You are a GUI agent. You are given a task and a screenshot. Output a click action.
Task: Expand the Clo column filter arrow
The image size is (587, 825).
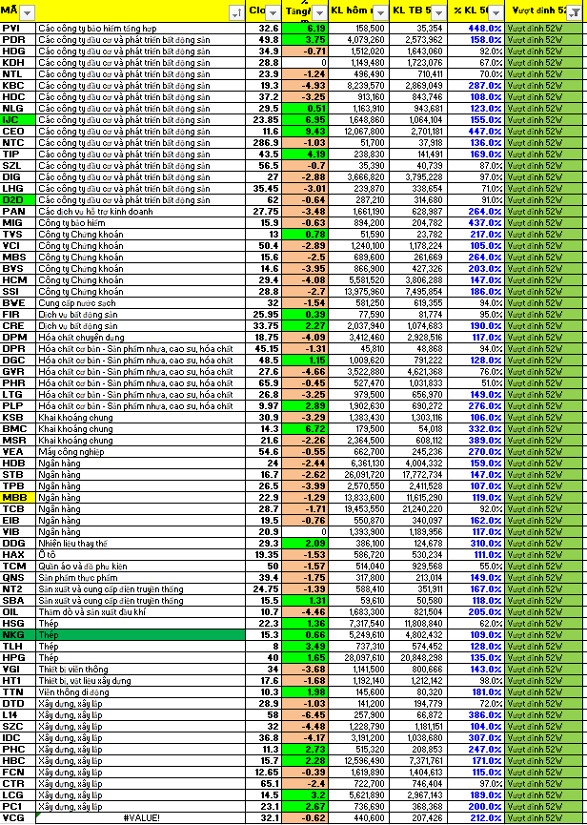[x=273, y=12]
